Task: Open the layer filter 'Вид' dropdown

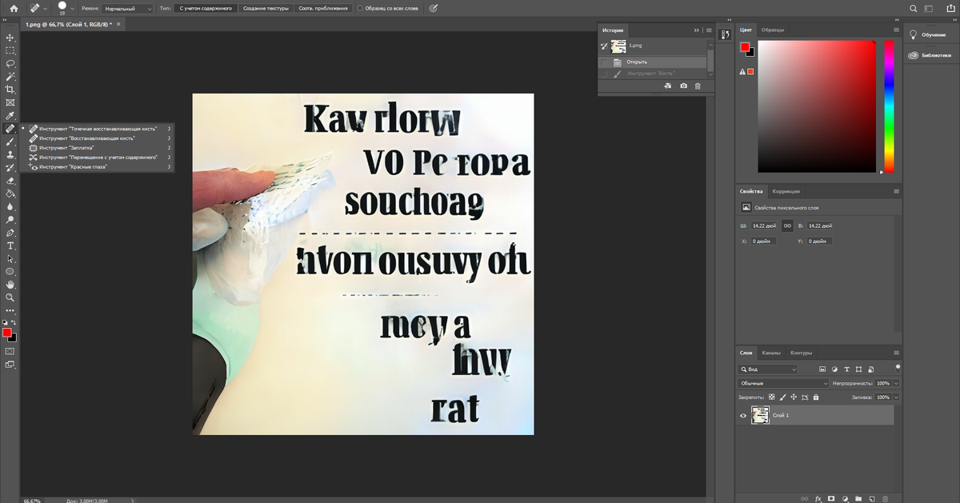Action: coord(768,369)
